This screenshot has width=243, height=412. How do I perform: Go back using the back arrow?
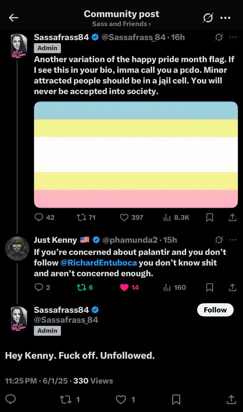click(x=13, y=18)
